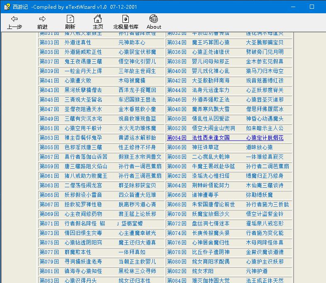
Task: Open chapter 第078回 比丘怜子遣阴神
Action: pos(225,252)
